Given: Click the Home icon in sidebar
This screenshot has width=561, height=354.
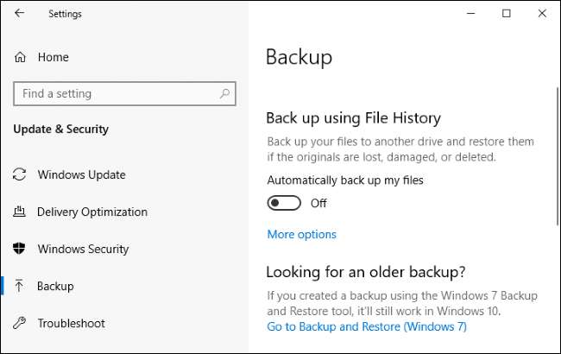Looking at the screenshot, I should 20,57.
